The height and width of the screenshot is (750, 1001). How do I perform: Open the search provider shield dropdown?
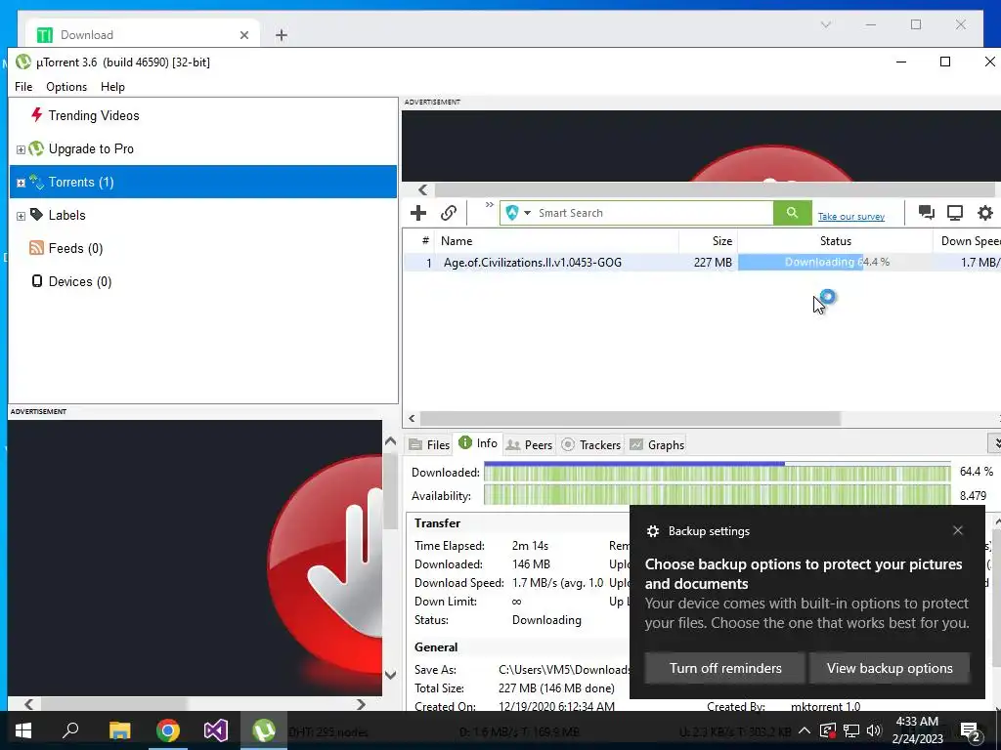coord(518,213)
